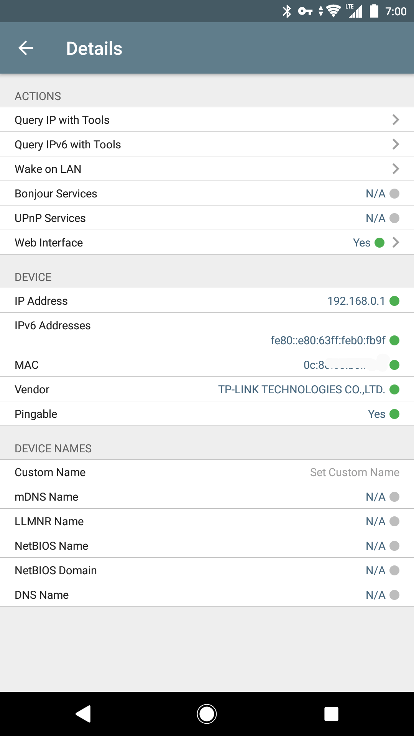The width and height of the screenshot is (414, 736).
Task: Select the UPnP Services row
Action: 207,218
